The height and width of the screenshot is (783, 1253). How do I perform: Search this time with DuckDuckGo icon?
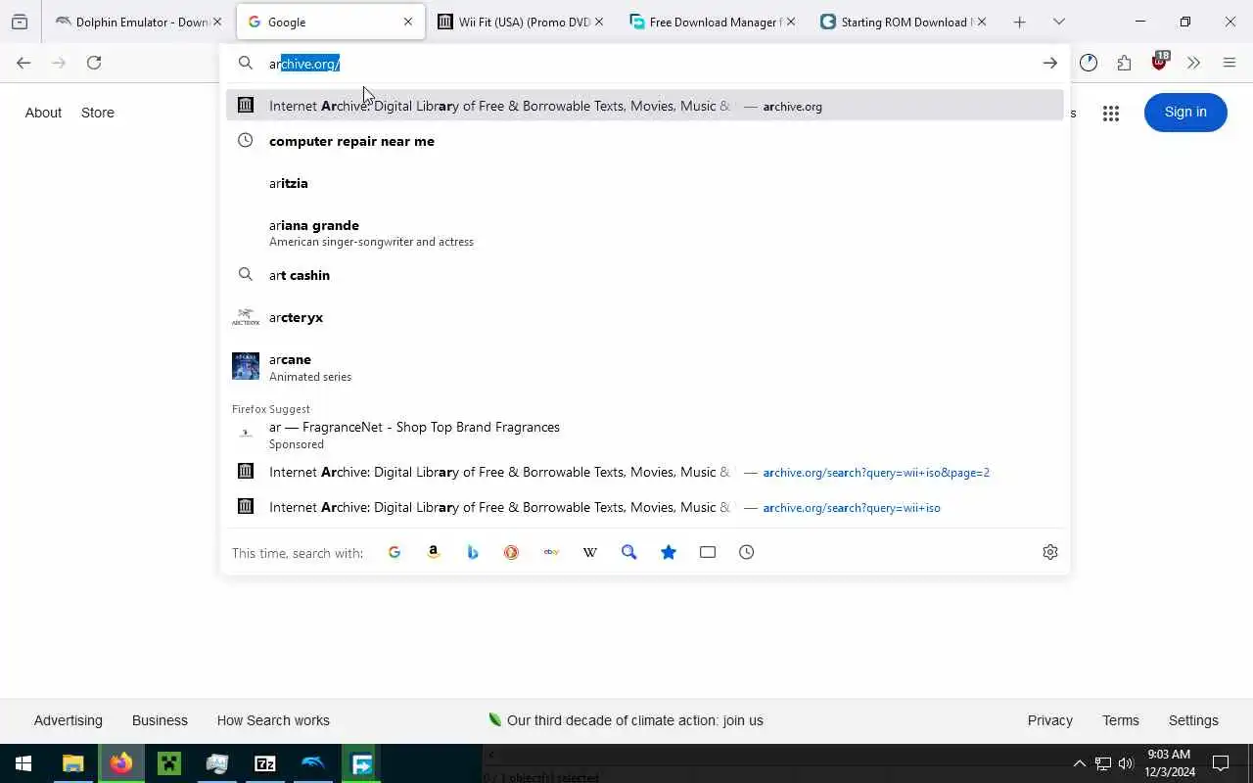(x=511, y=552)
